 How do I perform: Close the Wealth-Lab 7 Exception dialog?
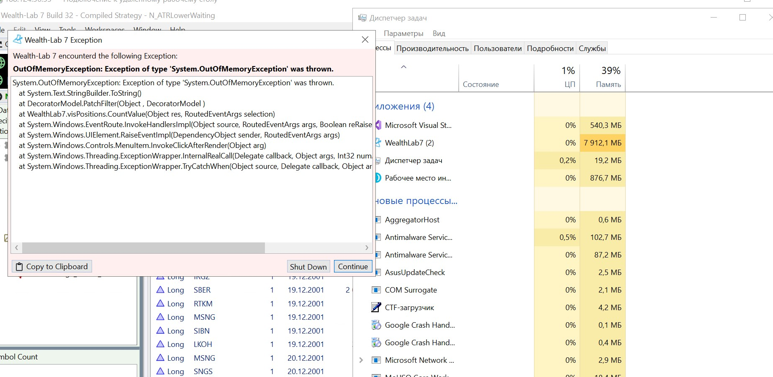365,40
